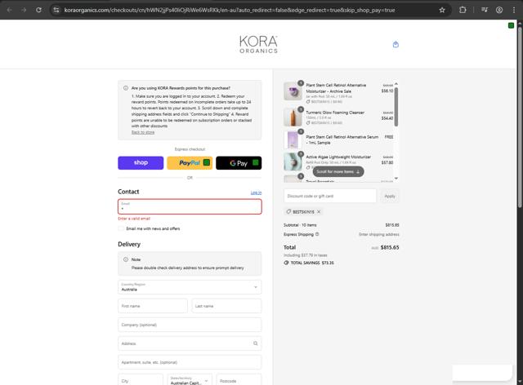Click the Email input field
This screenshot has width=523, height=385.
[190, 206]
